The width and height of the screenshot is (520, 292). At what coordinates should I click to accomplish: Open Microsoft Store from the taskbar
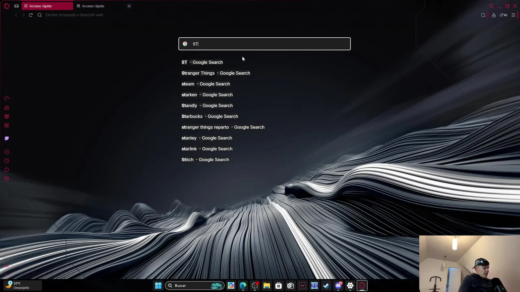(278, 286)
